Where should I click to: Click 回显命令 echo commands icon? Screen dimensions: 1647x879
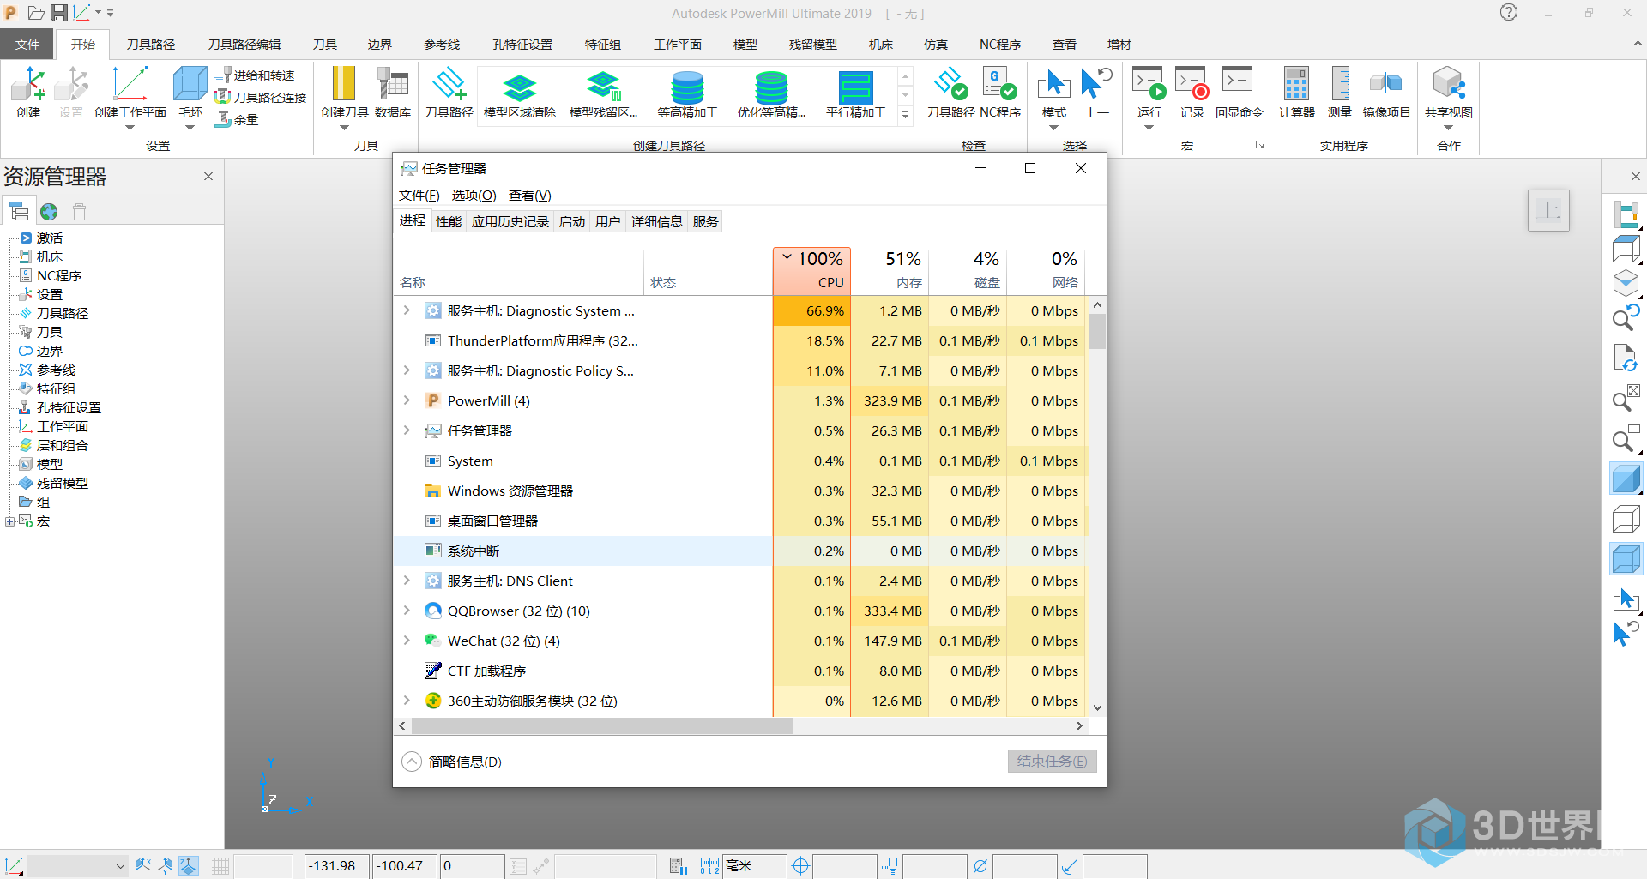coord(1239,93)
